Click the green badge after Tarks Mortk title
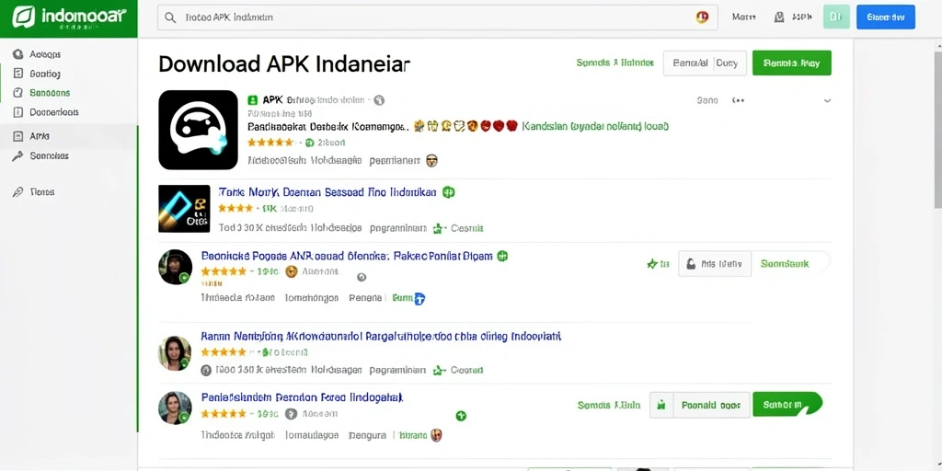Screen dimensions: 942x471 tap(448, 192)
